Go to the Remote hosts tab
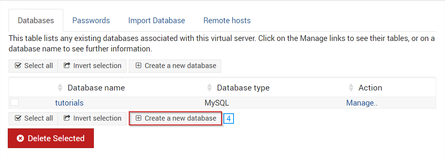 click(x=227, y=20)
